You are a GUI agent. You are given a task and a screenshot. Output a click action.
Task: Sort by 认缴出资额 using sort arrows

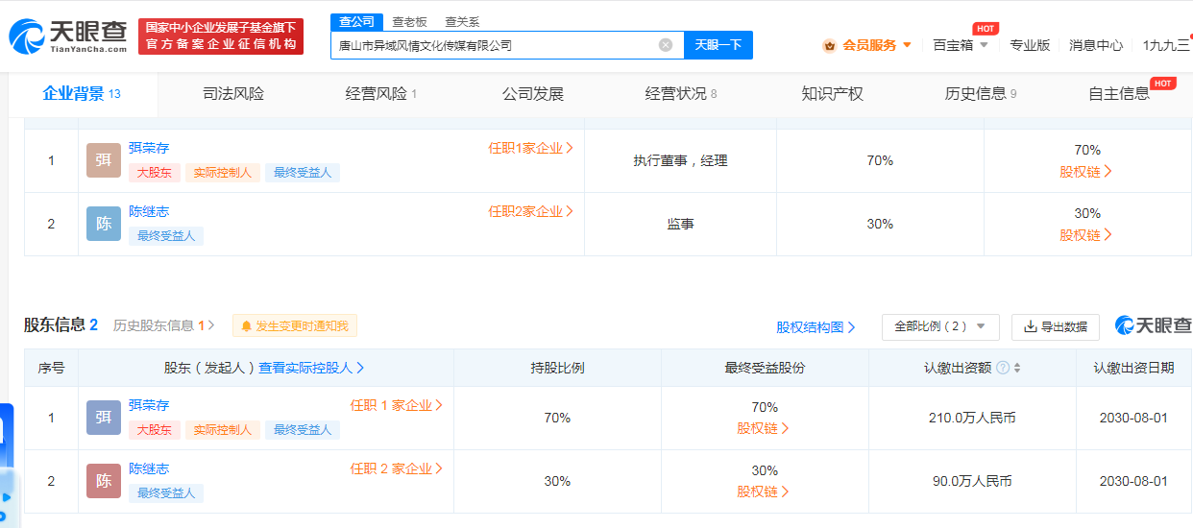pos(1017,368)
